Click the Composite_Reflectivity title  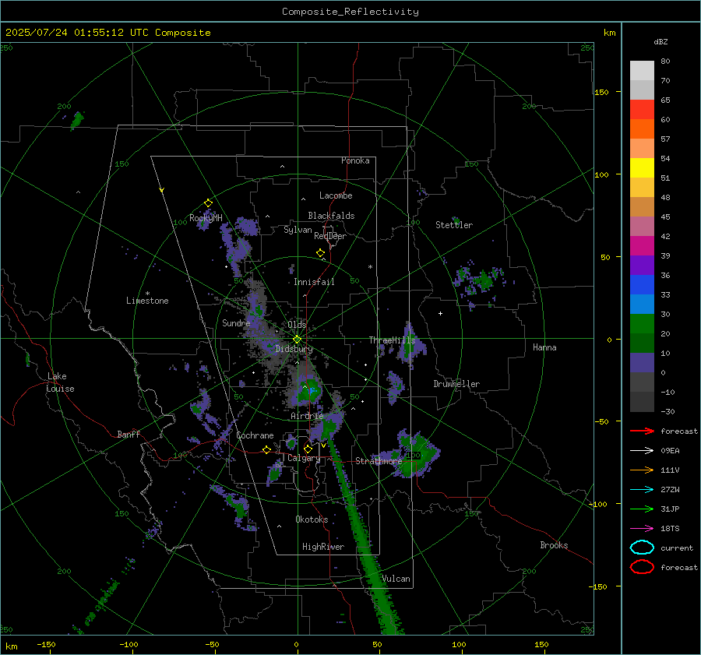coord(350,12)
